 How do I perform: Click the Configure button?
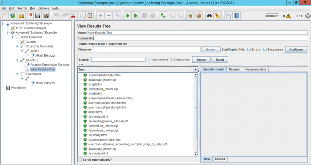point(296,49)
